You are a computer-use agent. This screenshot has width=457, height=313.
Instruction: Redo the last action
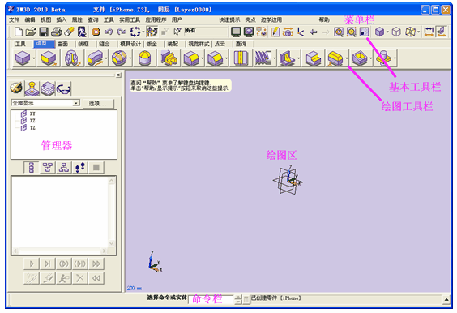[x=121, y=32]
